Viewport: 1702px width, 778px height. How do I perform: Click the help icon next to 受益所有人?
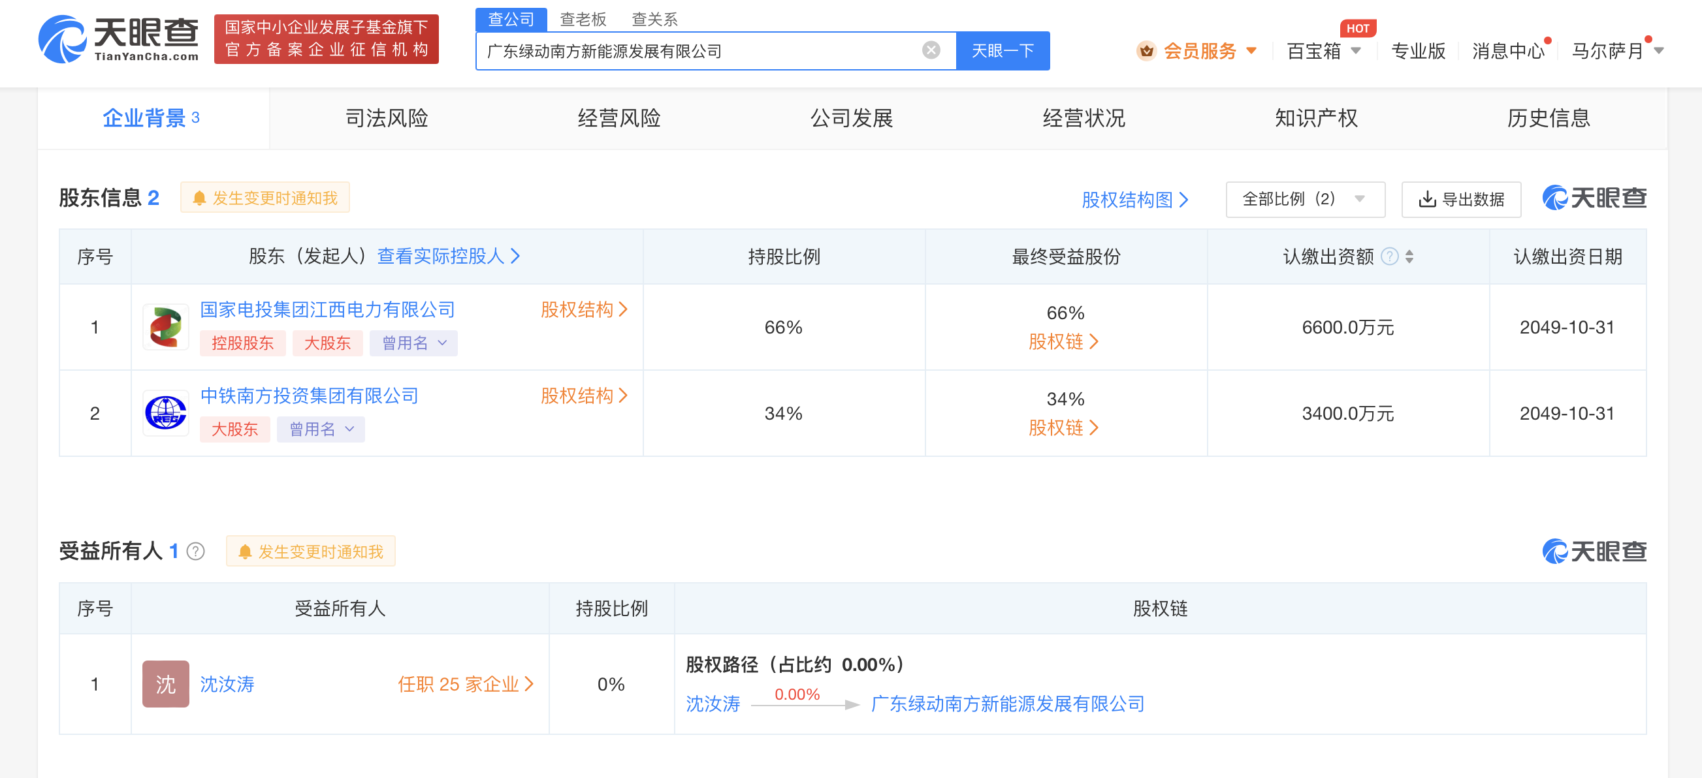coord(195,551)
